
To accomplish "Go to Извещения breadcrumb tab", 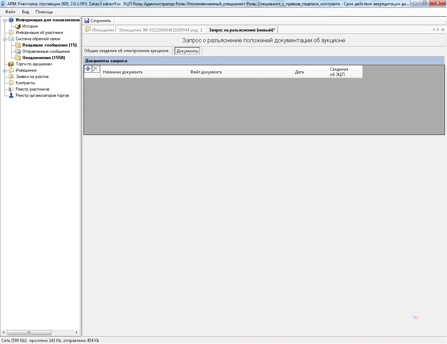I will click(100, 30).
